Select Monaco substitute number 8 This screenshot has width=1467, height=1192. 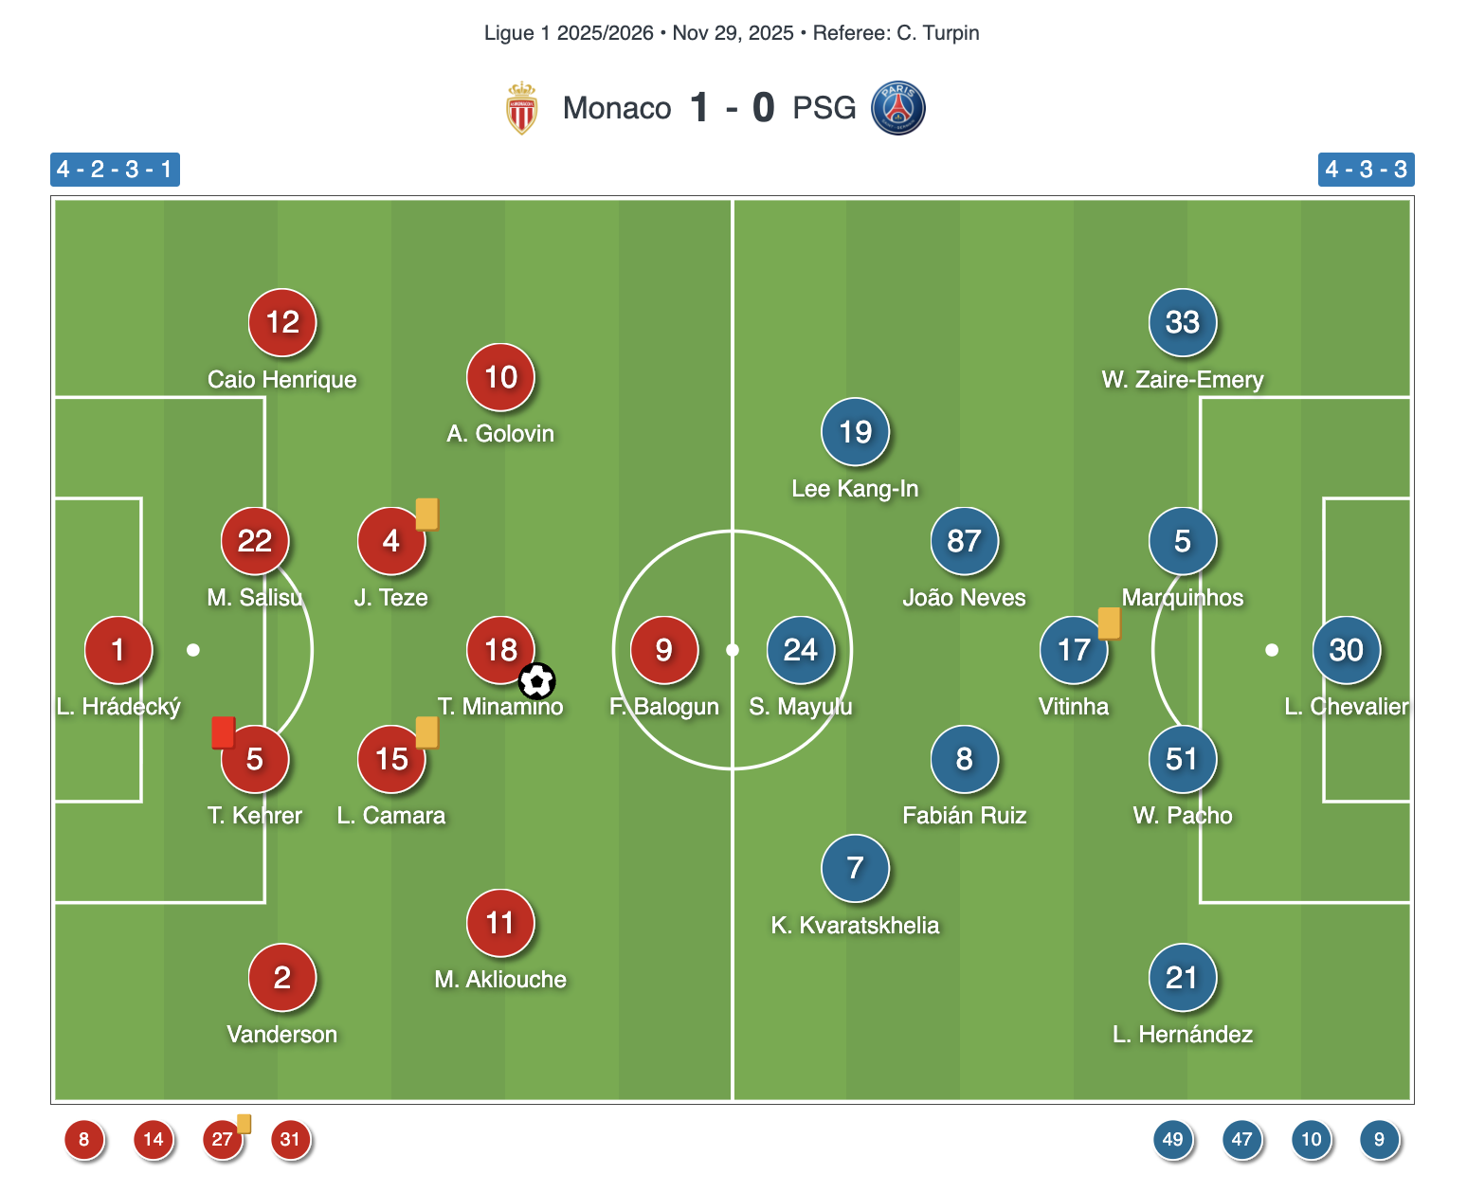click(x=84, y=1139)
